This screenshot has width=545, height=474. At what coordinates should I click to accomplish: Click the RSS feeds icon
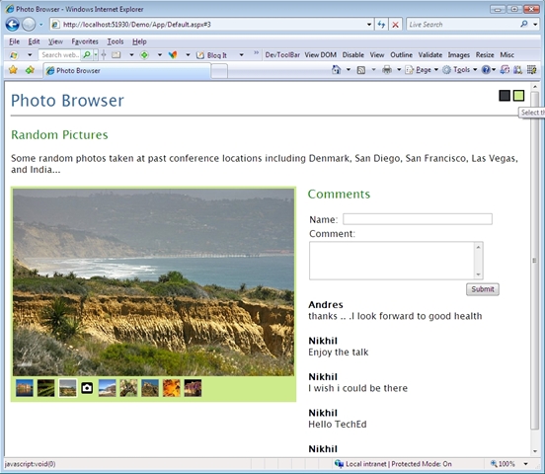click(x=361, y=70)
